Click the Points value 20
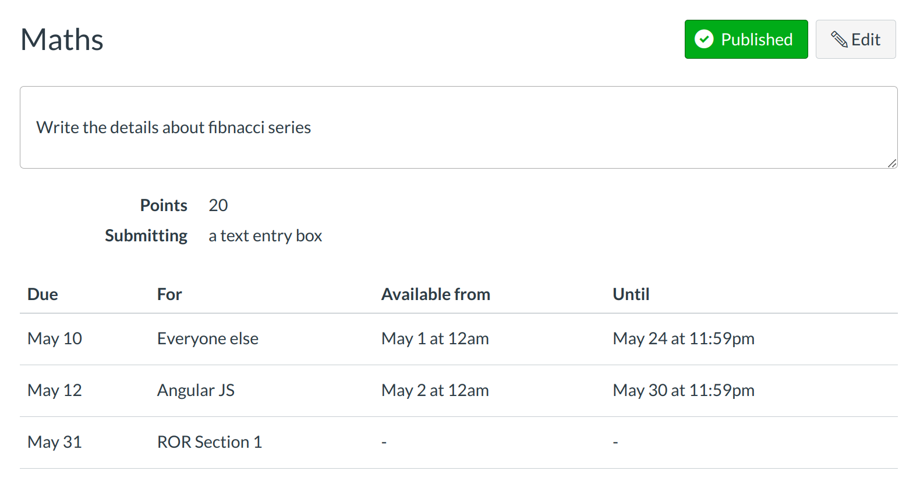The width and height of the screenshot is (913, 478). click(x=218, y=205)
